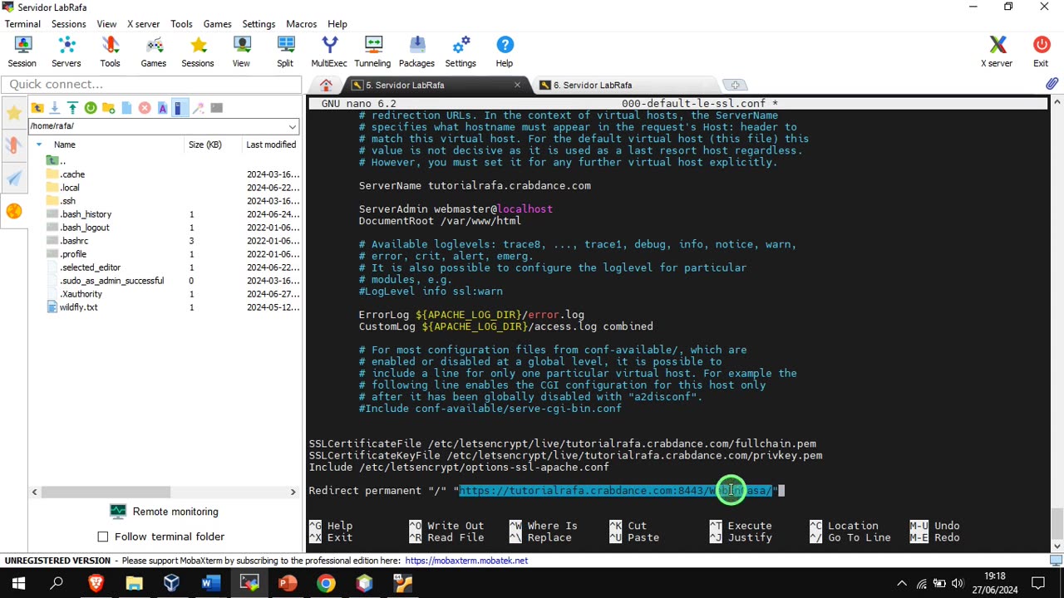The image size is (1064, 598).
Task: Click the home icon tab in terminal
Action: click(x=326, y=85)
